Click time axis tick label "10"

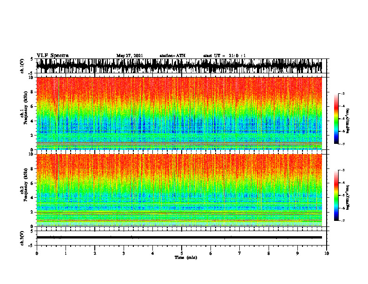click(x=327, y=253)
